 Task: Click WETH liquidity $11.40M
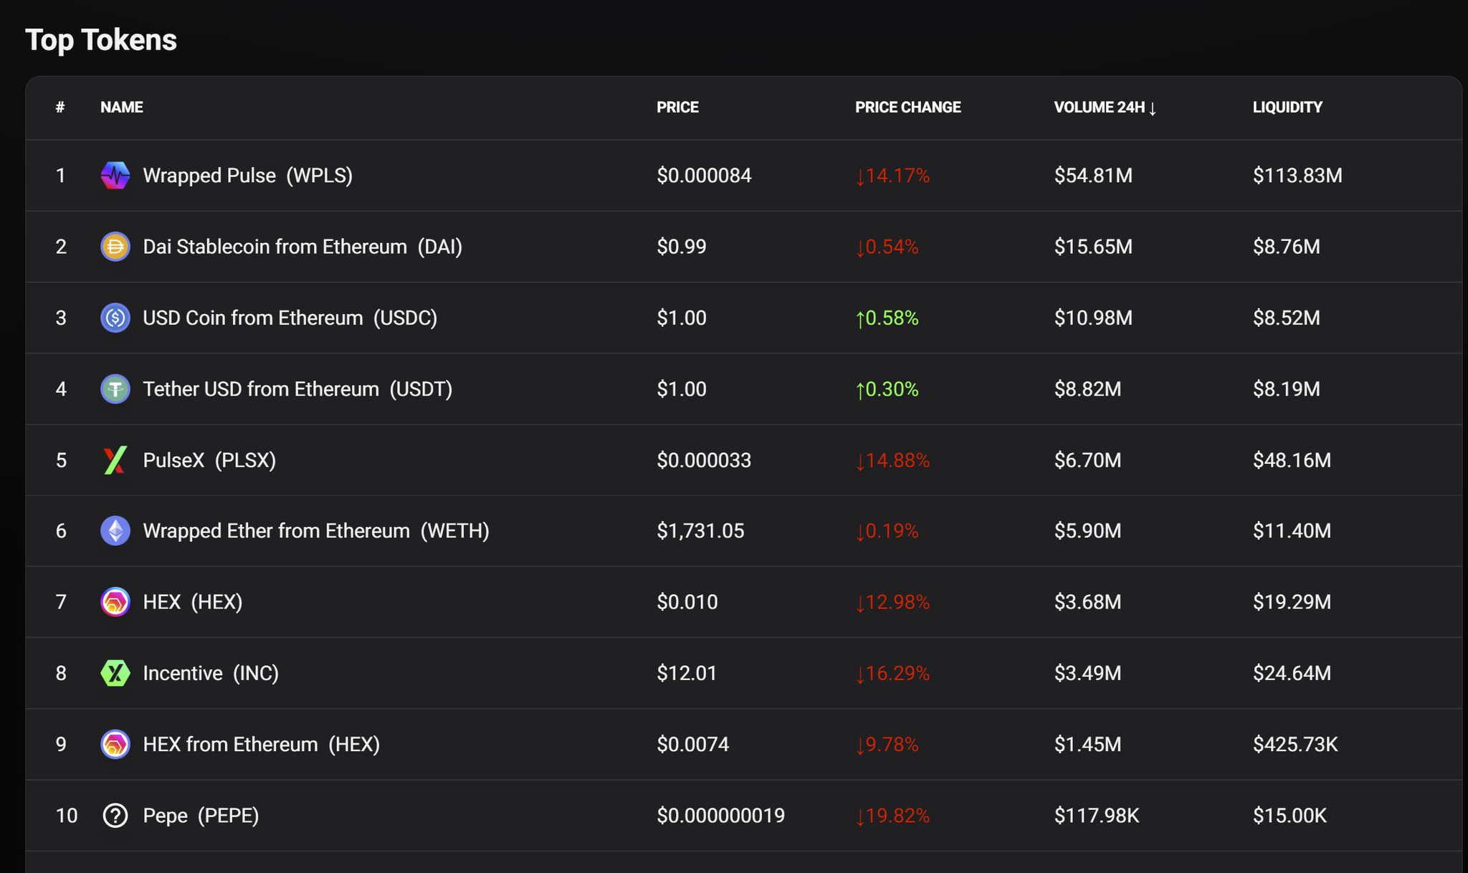coord(1292,531)
